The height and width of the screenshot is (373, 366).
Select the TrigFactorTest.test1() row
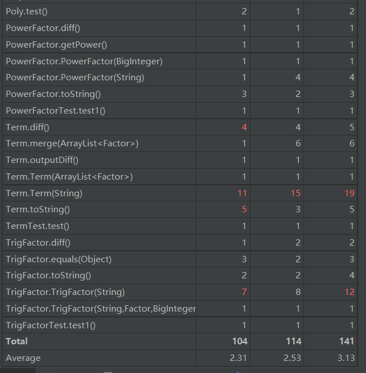coord(50,325)
